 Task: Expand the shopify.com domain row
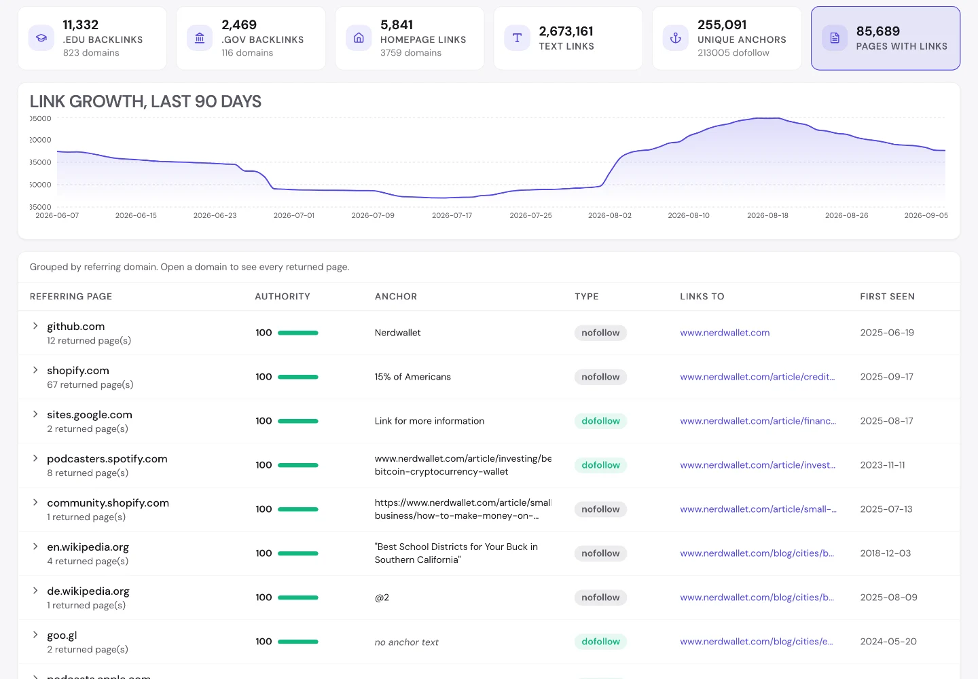(x=35, y=370)
